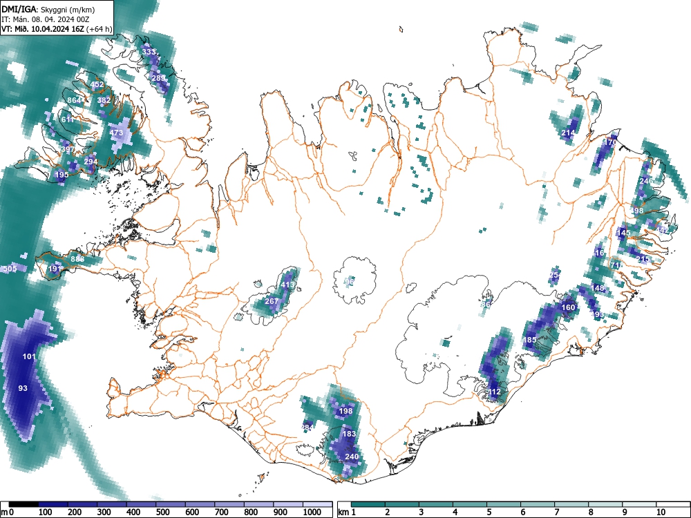Screen dimensions: 691x518
Task: Click the 1000 label on the meter scale
Action: [x=312, y=512]
